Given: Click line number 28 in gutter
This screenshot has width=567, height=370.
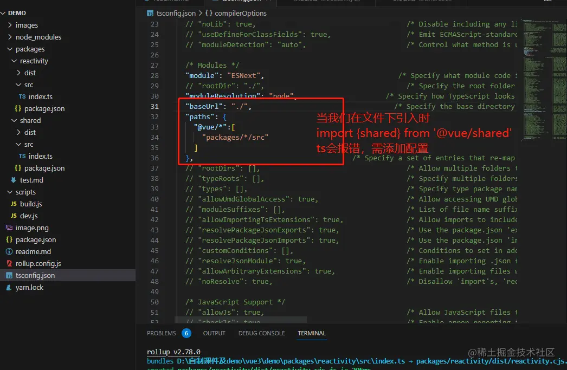Looking at the screenshot, I should [154, 75].
